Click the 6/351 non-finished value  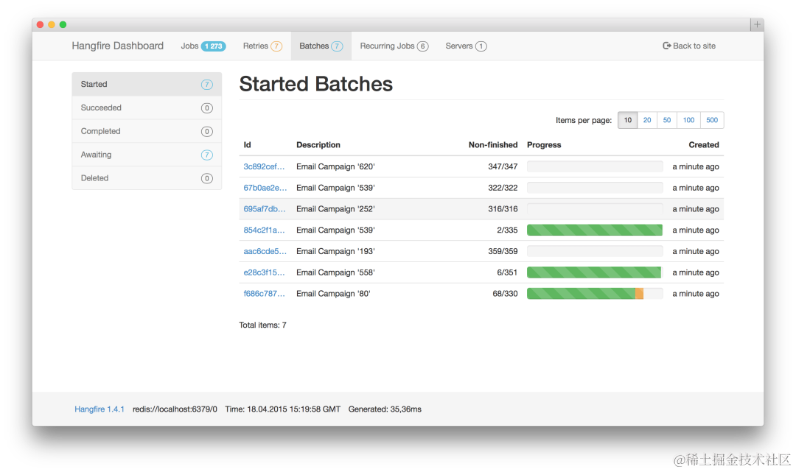(x=507, y=272)
